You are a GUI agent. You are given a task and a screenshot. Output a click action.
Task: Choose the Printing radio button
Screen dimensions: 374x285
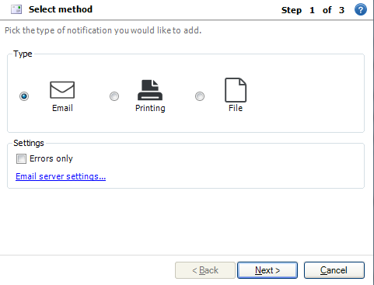pyautogui.click(x=114, y=96)
